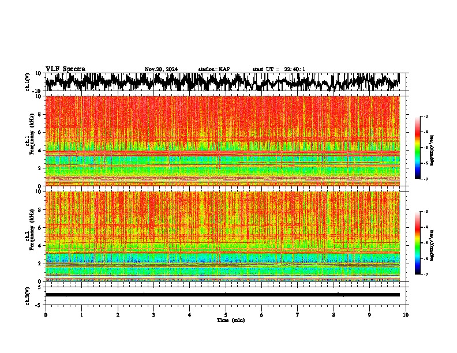
Task: Click the "-5" tick on ch.3(V) axis
Action: tap(39, 305)
